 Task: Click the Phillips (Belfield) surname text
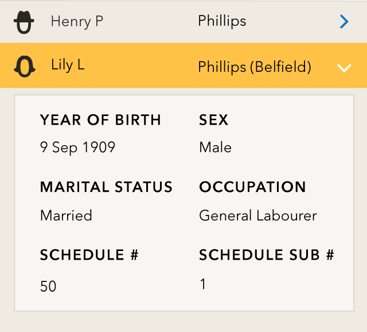pyautogui.click(x=255, y=67)
